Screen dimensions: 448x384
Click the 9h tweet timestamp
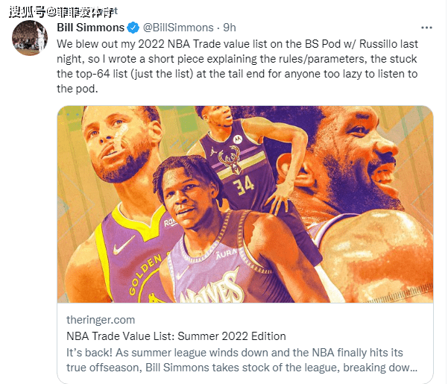click(230, 28)
